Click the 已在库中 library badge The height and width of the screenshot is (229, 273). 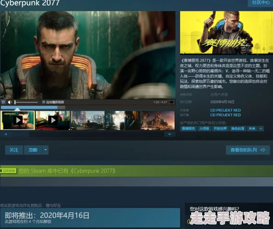[9, 171]
